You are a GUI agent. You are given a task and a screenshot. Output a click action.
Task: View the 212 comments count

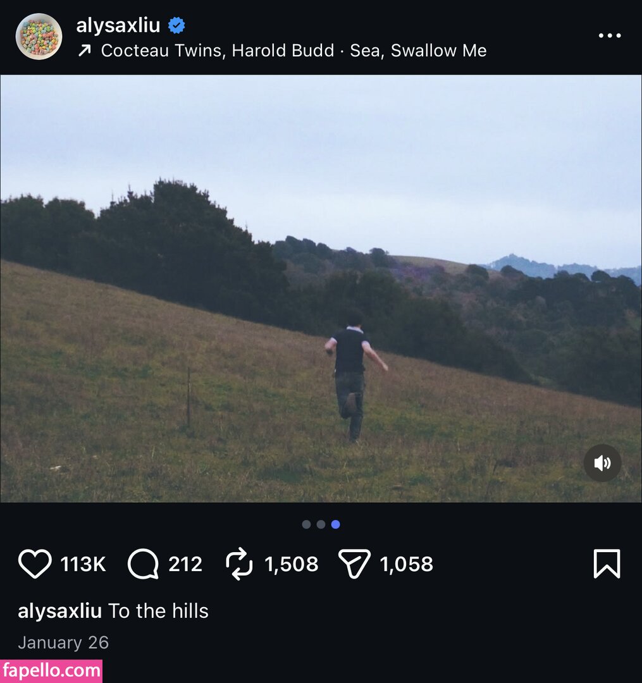coord(185,563)
